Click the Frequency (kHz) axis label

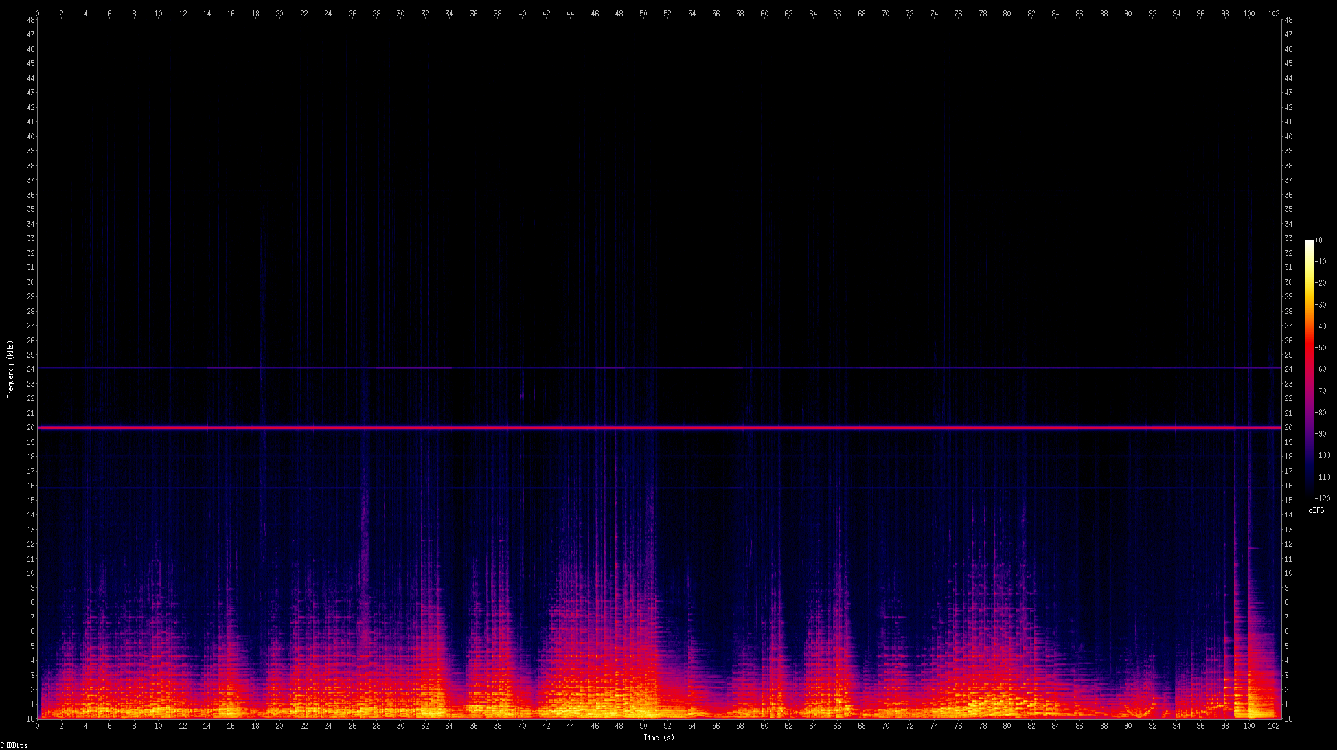point(10,369)
